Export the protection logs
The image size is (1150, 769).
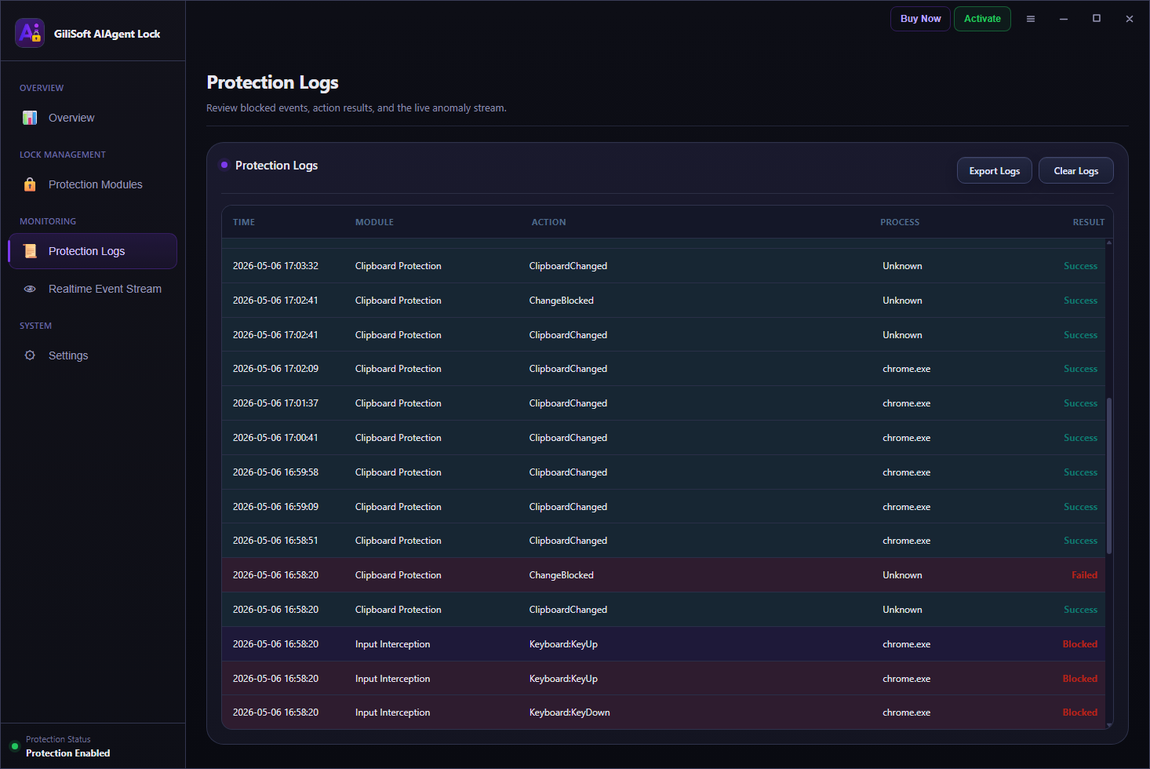click(x=995, y=170)
